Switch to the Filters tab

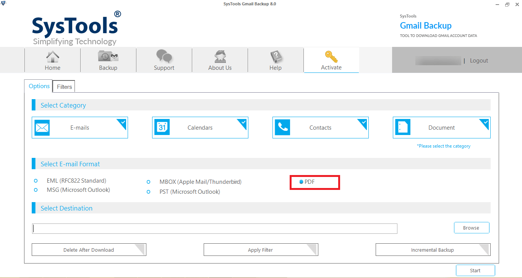tap(63, 87)
